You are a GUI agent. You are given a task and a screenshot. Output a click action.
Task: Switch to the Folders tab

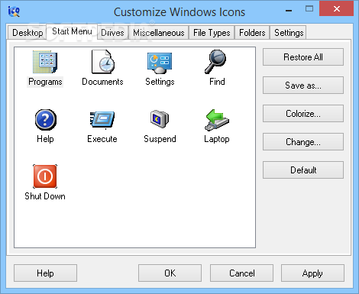252,33
